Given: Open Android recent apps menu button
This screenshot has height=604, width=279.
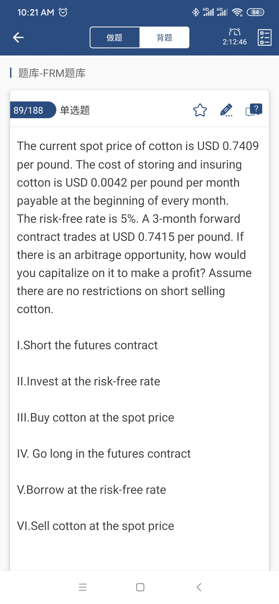Looking at the screenshot, I should (83, 587).
